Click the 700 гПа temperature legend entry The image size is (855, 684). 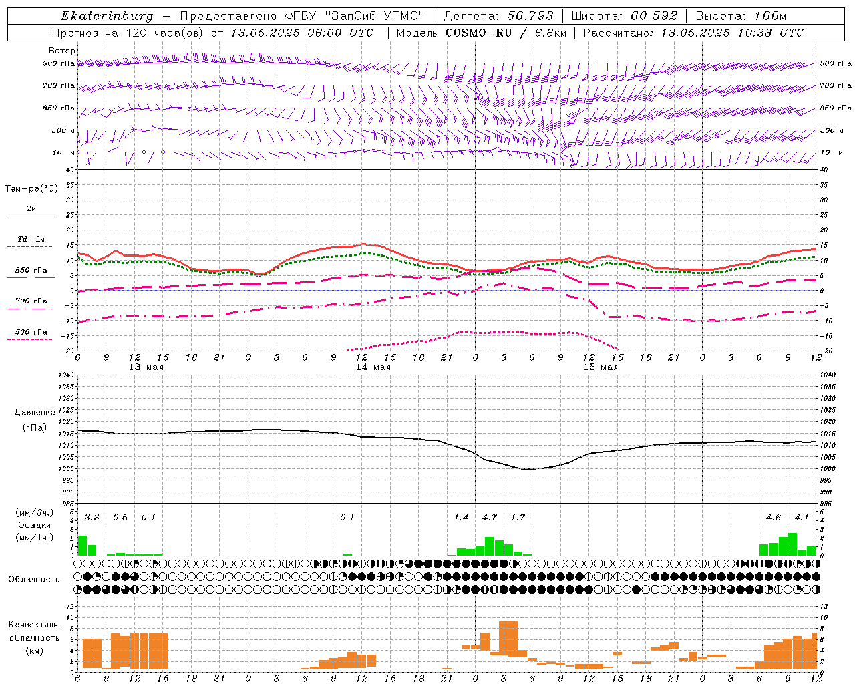(x=31, y=301)
